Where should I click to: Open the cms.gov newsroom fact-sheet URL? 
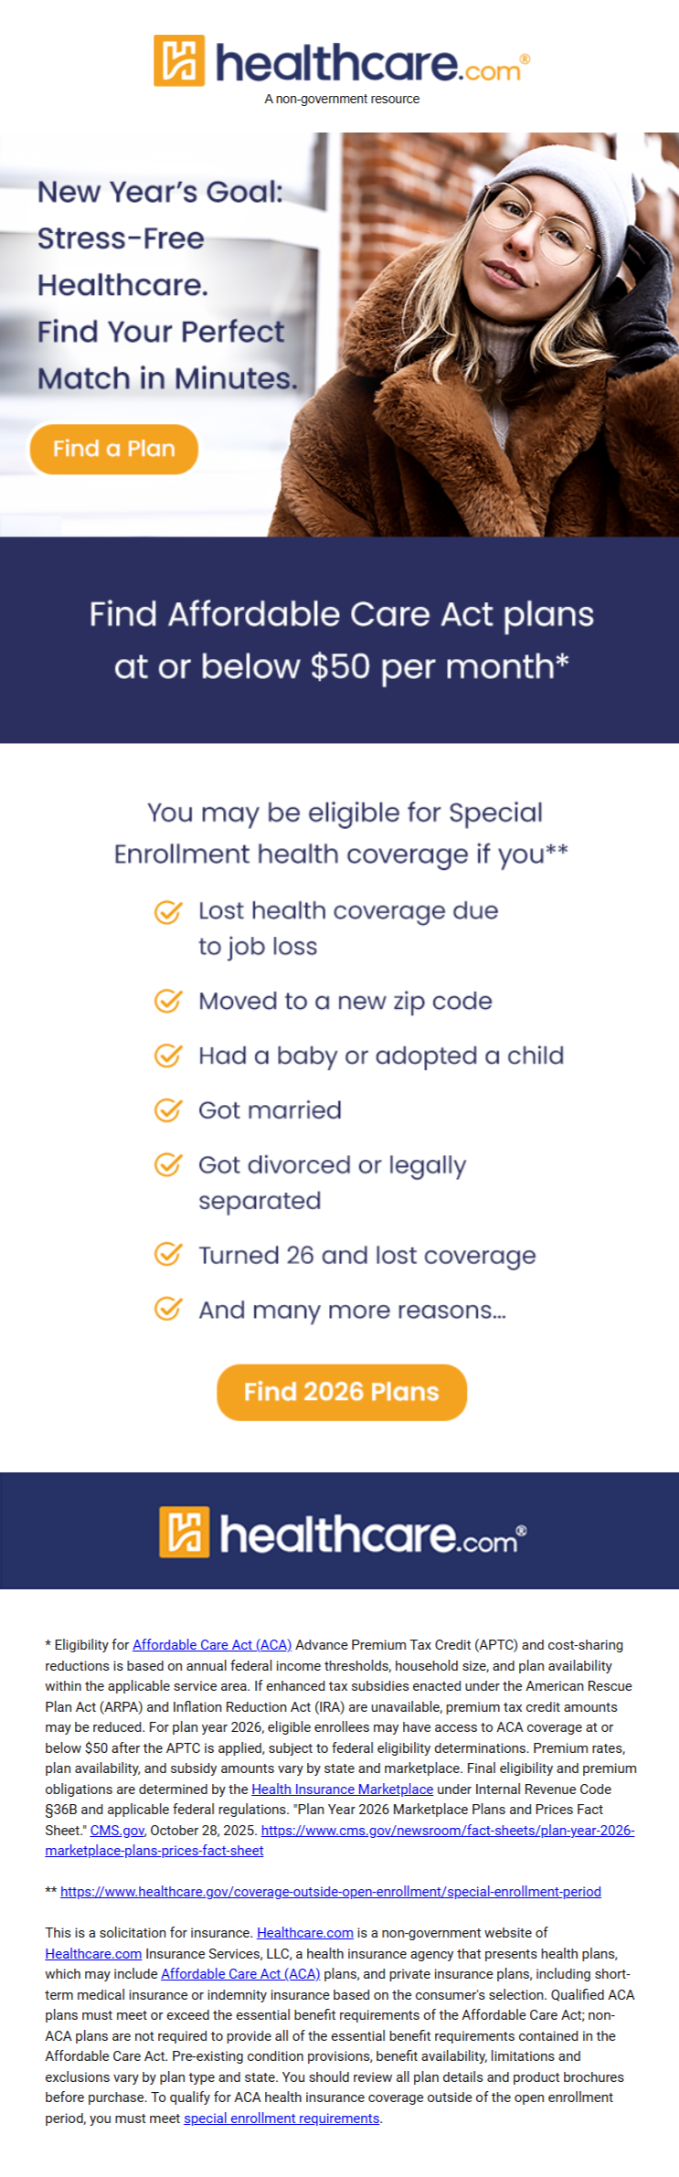click(448, 1830)
